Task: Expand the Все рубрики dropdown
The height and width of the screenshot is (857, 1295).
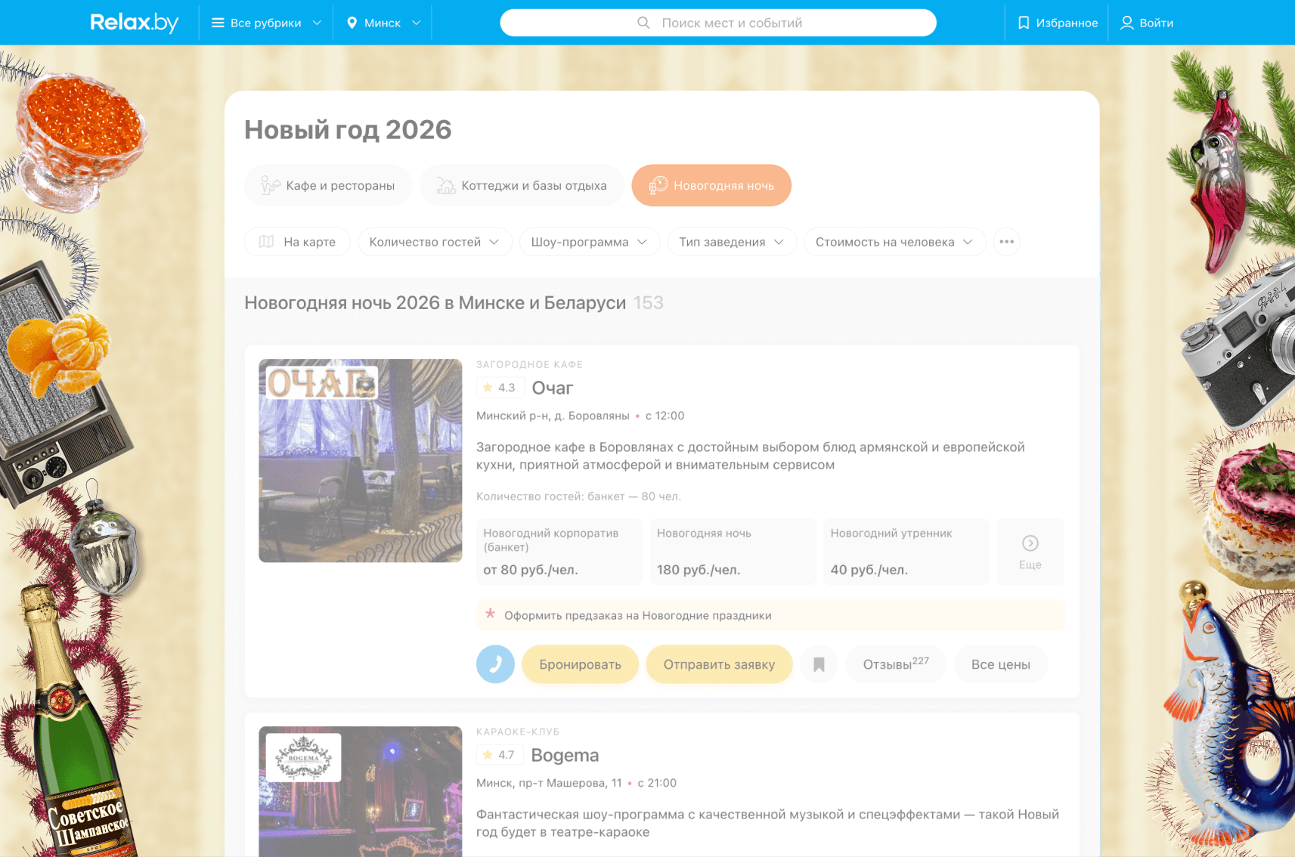Action: coord(266,23)
